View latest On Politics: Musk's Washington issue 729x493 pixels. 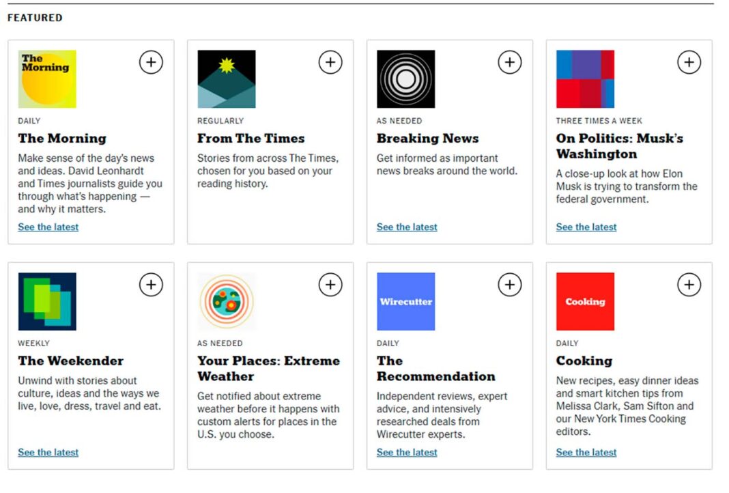(x=586, y=227)
